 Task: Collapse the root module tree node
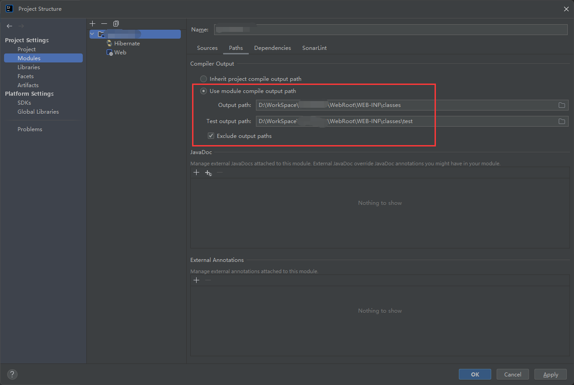click(92, 34)
